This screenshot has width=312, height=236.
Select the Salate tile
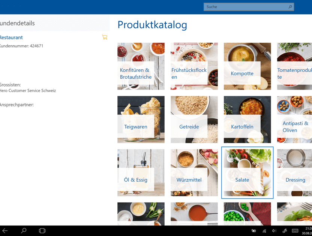point(247,173)
